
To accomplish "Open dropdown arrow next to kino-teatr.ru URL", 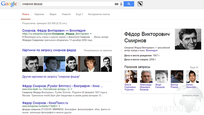I will tap(71, 89).
